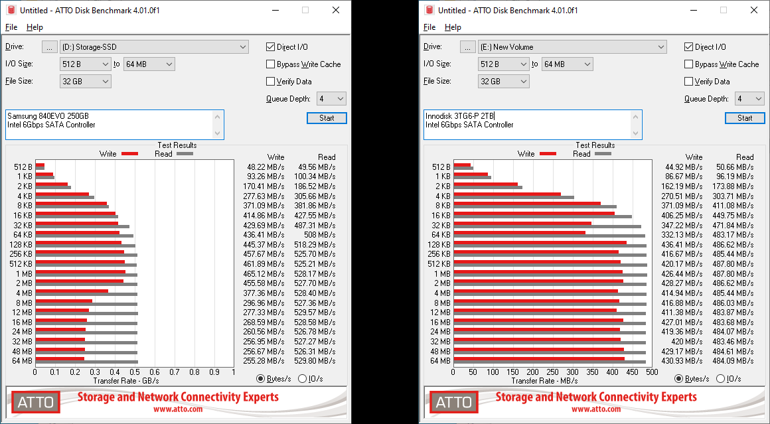Click Test Results heading in left window
The width and height of the screenshot is (770, 424).
(x=177, y=145)
